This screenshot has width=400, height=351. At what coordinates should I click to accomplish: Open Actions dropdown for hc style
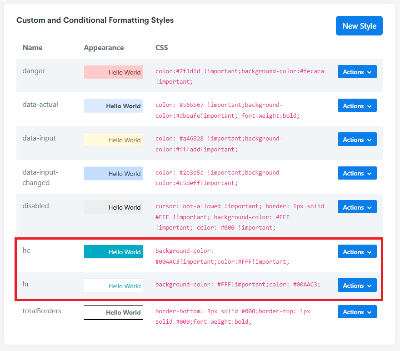pyautogui.click(x=357, y=251)
